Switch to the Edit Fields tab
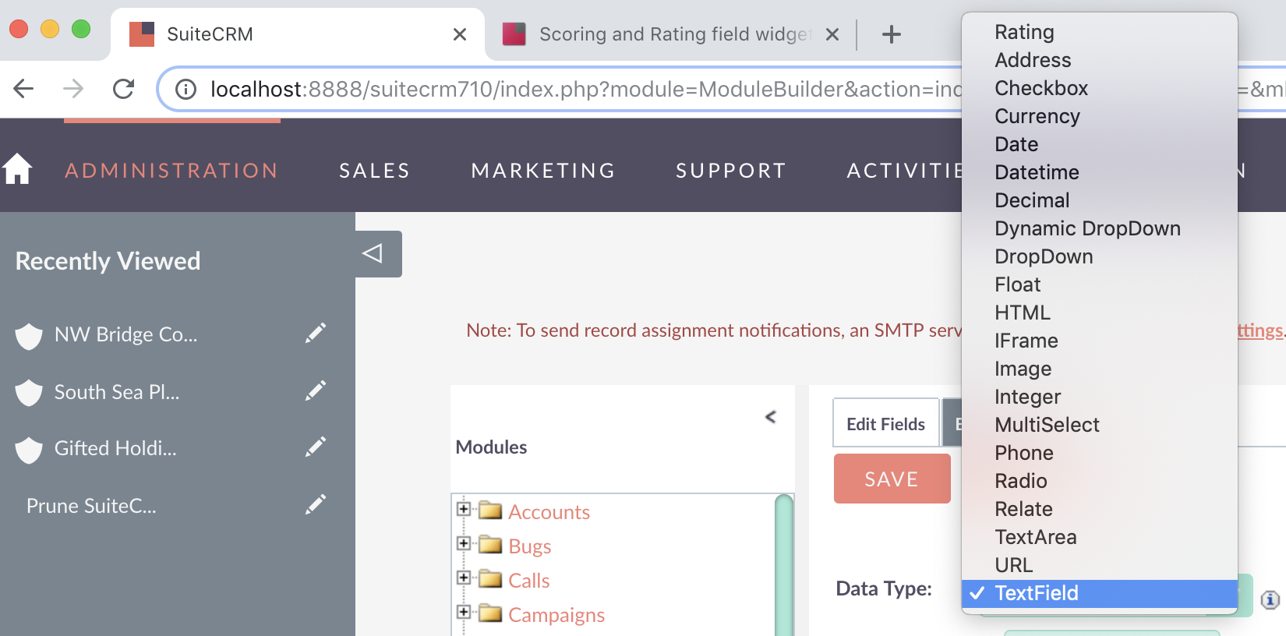This screenshot has height=636, width=1286. (x=886, y=423)
